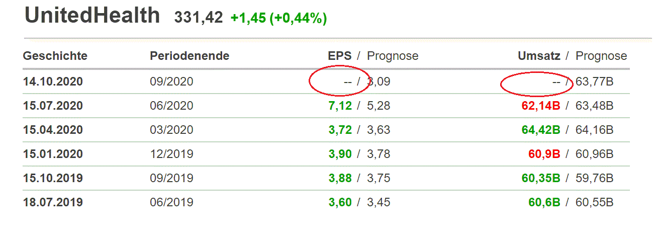Select the 18.07.2019 earnings date
The height and width of the screenshot is (237, 657).
pyautogui.click(x=53, y=202)
